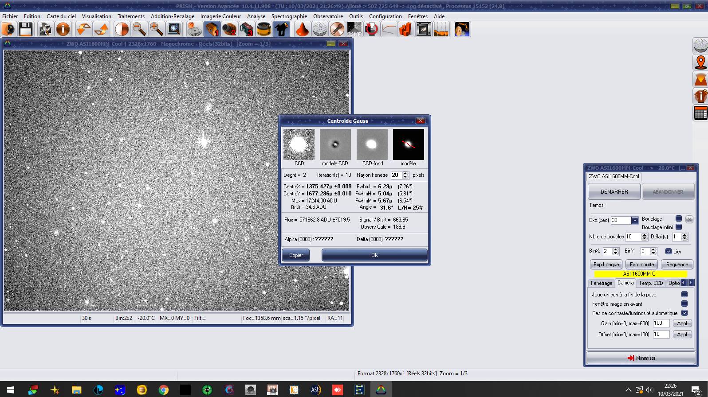Uncheck the Lier binning checkbox
Screen dimensions: 708x397
coord(669,251)
